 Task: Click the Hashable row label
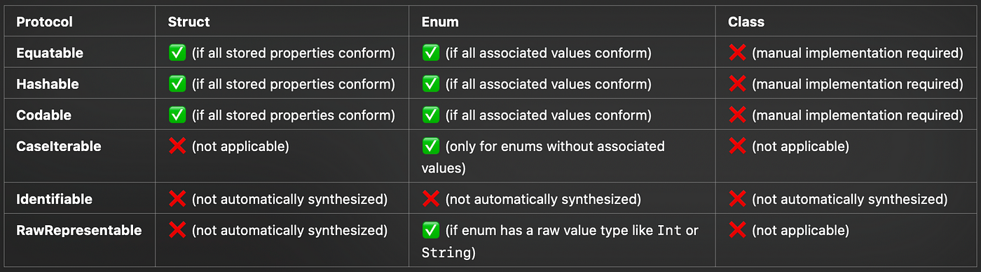(48, 84)
